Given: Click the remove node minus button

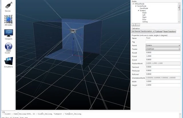Looking at the screenshot, I should point(138,25).
